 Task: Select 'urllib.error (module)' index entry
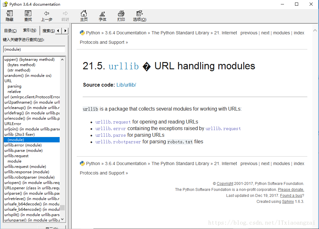point(23,145)
